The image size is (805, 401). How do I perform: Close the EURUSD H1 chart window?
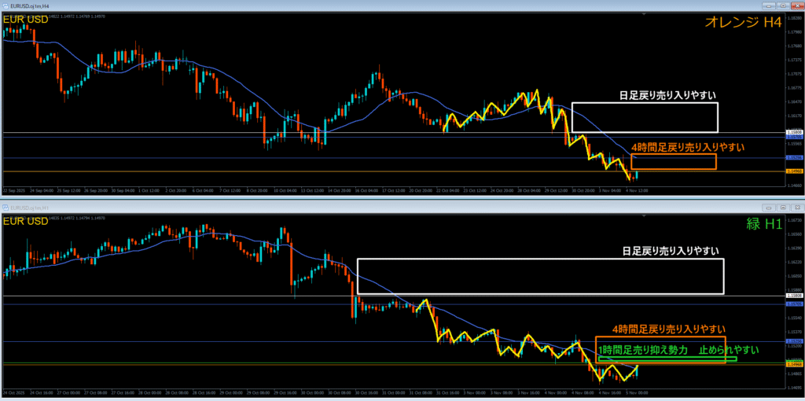[796, 208]
